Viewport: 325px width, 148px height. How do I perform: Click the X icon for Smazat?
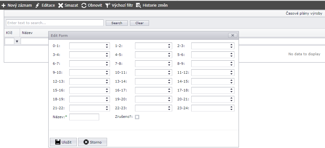[x=61, y=5]
